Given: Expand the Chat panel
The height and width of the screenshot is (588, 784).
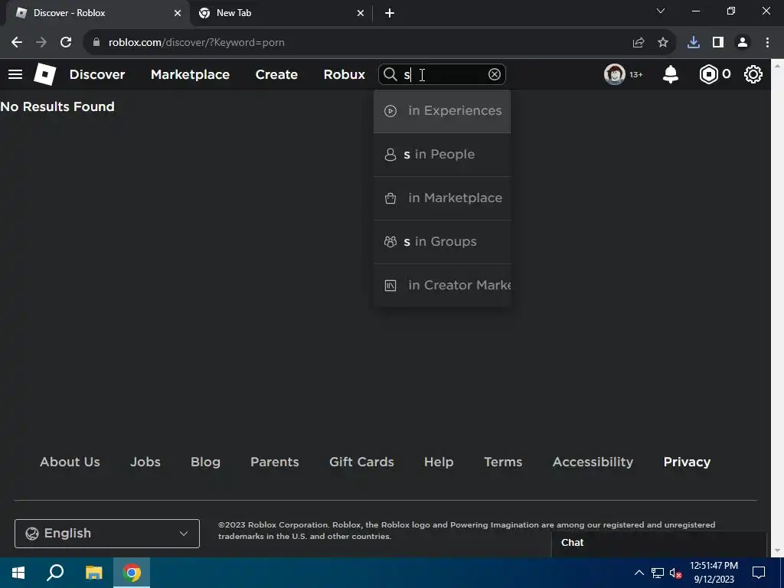Looking at the screenshot, I should pos(659,543).
